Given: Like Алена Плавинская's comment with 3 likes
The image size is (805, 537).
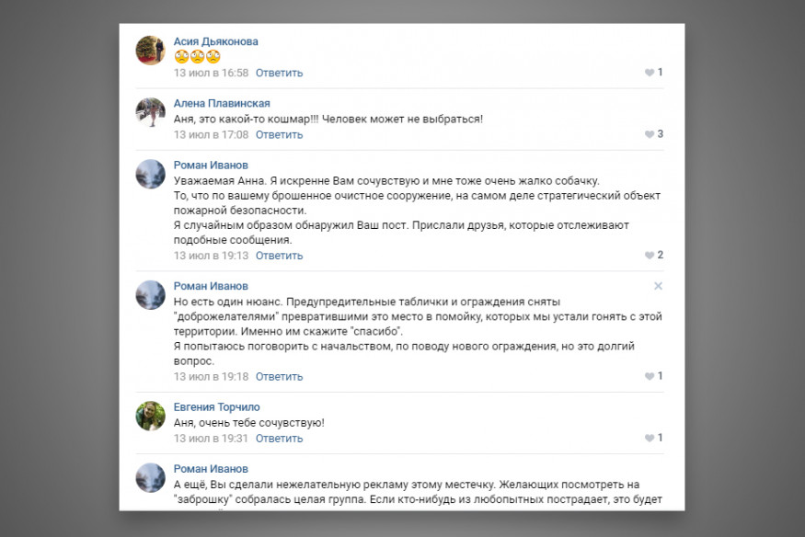Looking at the screenshot, I should 650,134.
